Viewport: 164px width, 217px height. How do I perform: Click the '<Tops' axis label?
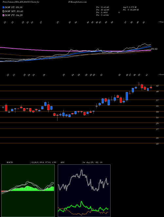(161, 22)
